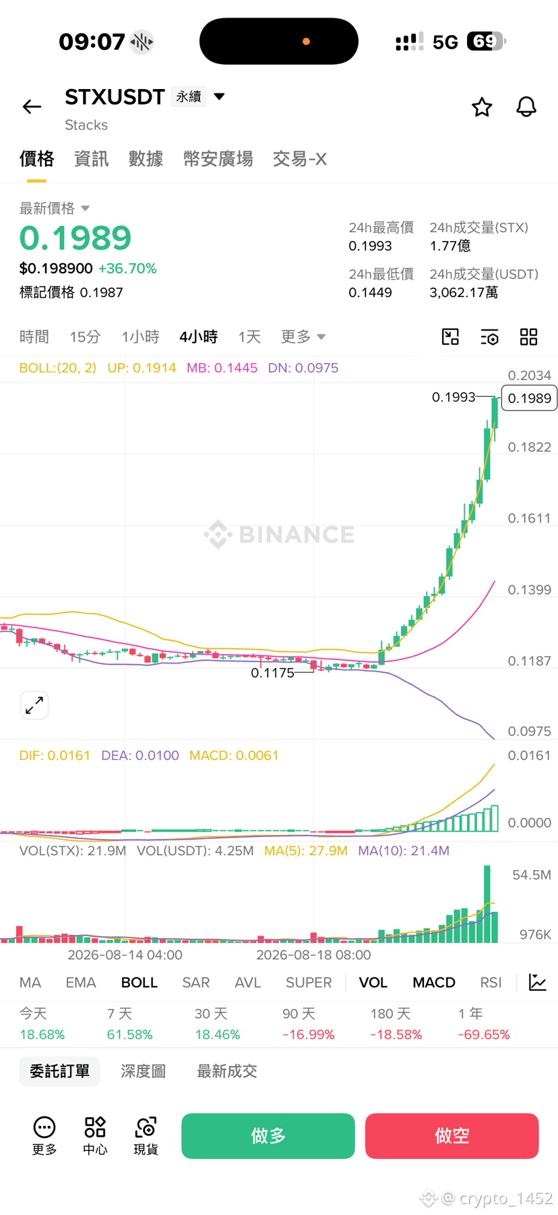Expand the chart to fullscreen

34,705
